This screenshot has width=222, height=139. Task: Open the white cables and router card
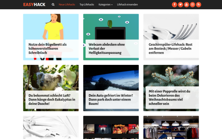[51, 128]
